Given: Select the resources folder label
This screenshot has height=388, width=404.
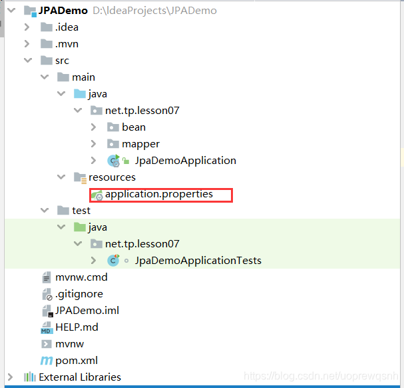Looking at the screenshot, I should pos(112,177).
